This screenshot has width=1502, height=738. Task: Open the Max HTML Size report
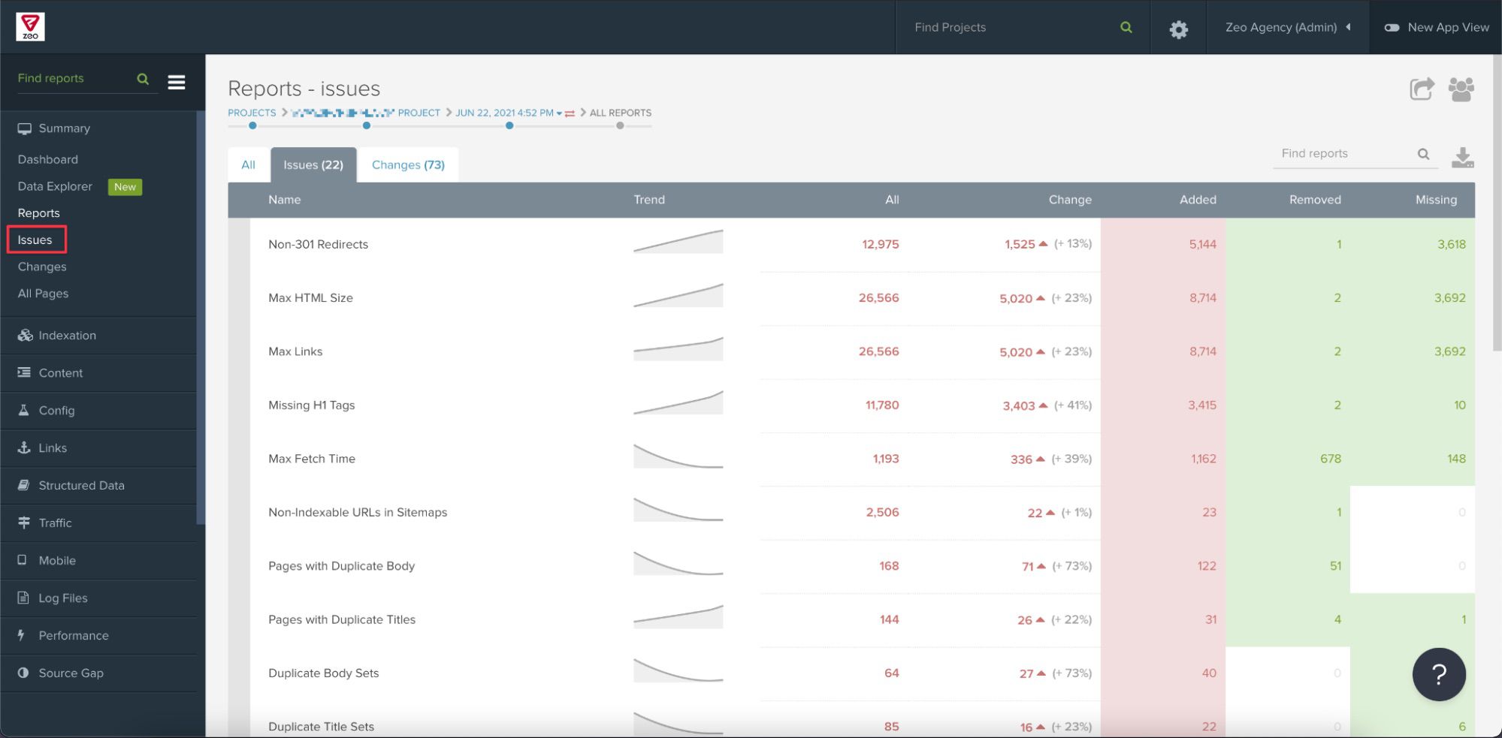tap(311, 298)
